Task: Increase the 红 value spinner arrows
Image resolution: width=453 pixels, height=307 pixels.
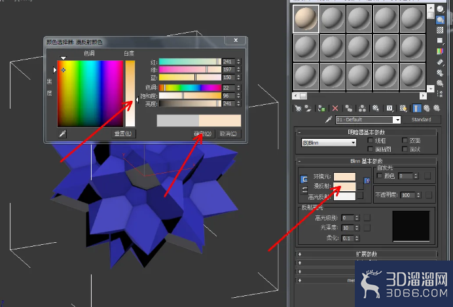Action: [x=238, y=62]
